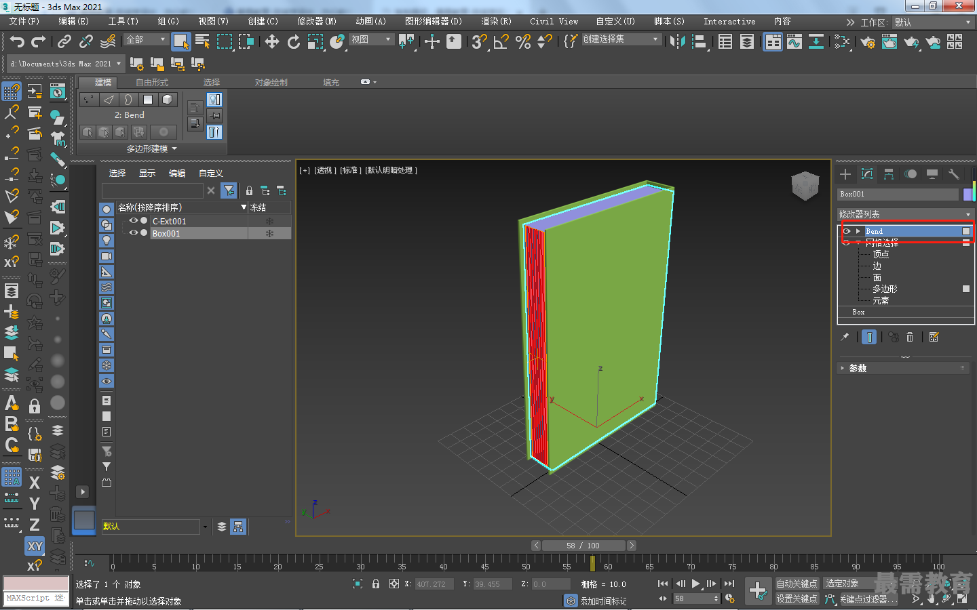Open the Align tool
The width and height of the screenshot is (977, 610).
(x=699, y=41)
